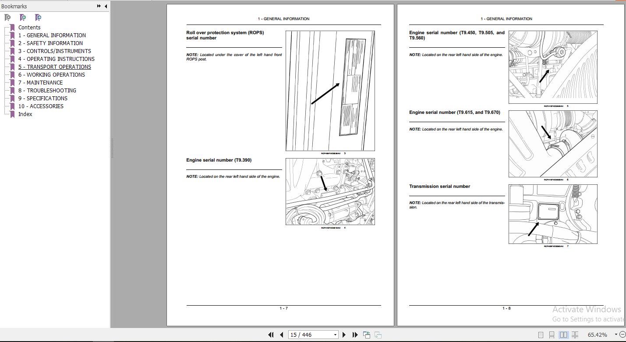
Task: Keep two-page view mode highlighted active
Action: [x=563, y=335]
